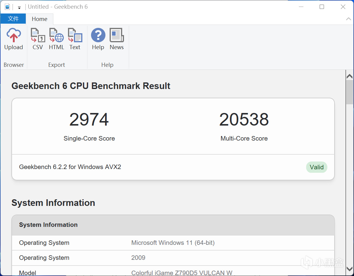Viewport: 354px width, 276px height.
Task: Open the quick access toolbar dropdown arrow
Action: point(19,7)
